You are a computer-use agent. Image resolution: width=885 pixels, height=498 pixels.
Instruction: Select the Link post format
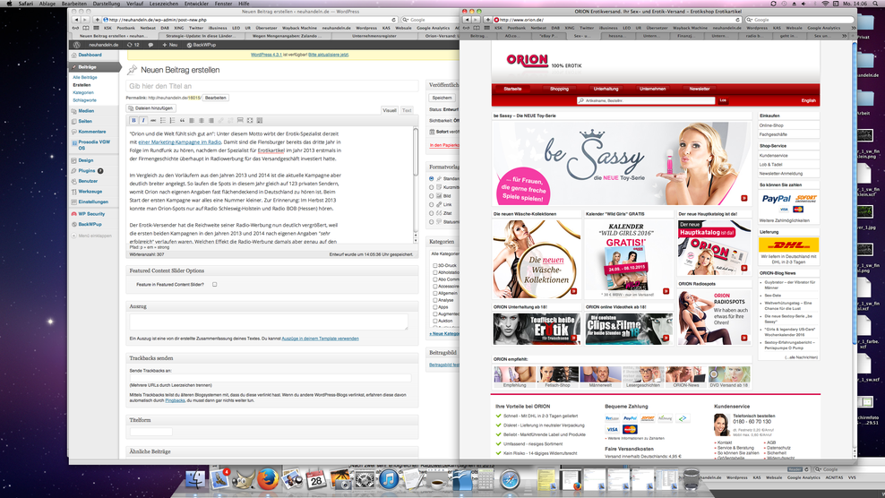pyautogui.click(x=432, y=204)
